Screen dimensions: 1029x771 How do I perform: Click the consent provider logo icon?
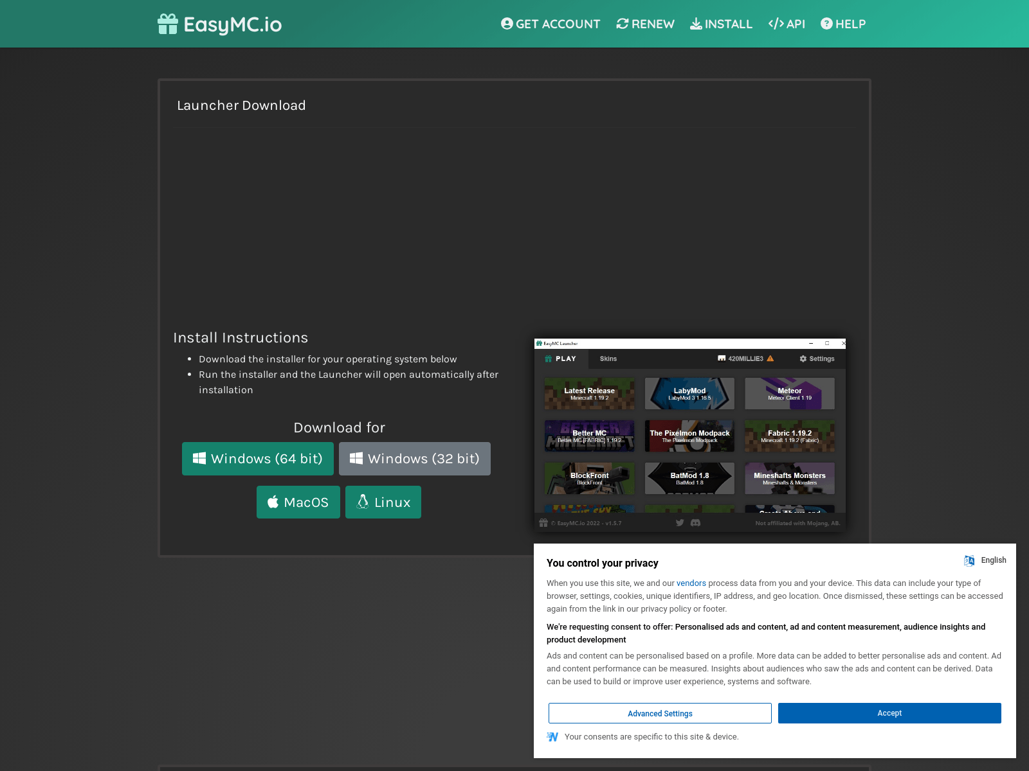[552, 737]
